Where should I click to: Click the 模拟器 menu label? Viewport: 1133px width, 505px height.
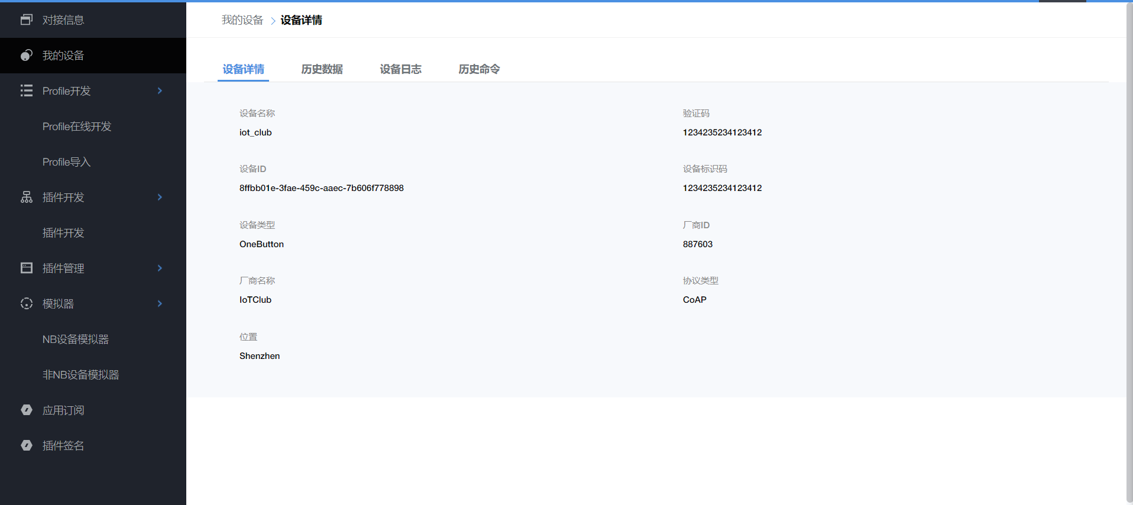[58, 303]
